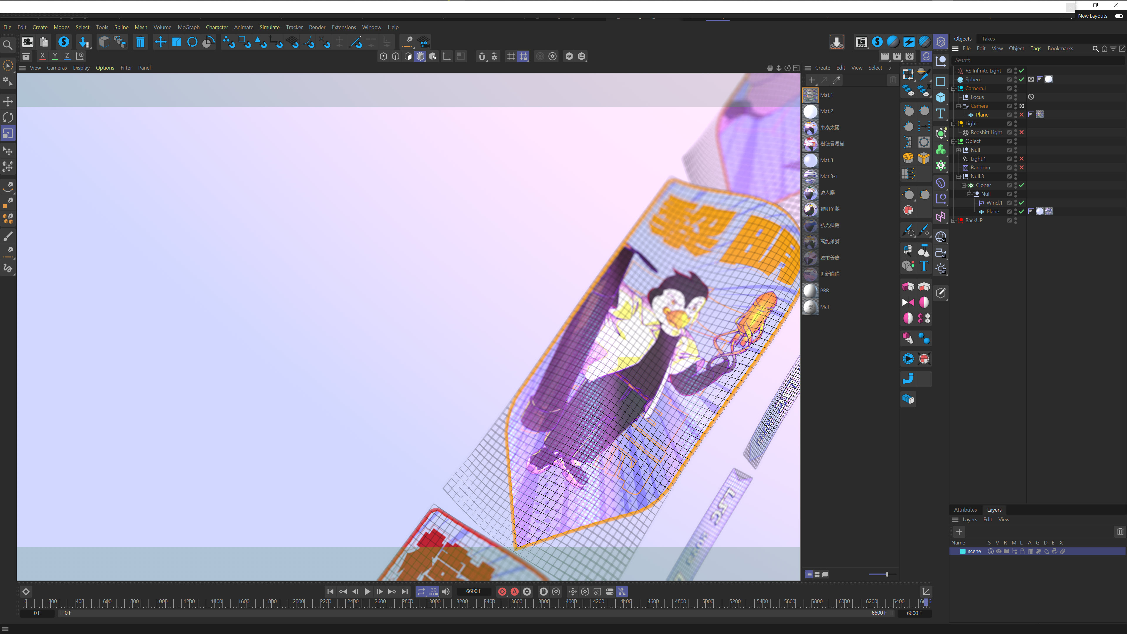The height and width of the screenshot is (634, 1127).
Task: Add a new layer with plus icon
Action: coord(959,532)
